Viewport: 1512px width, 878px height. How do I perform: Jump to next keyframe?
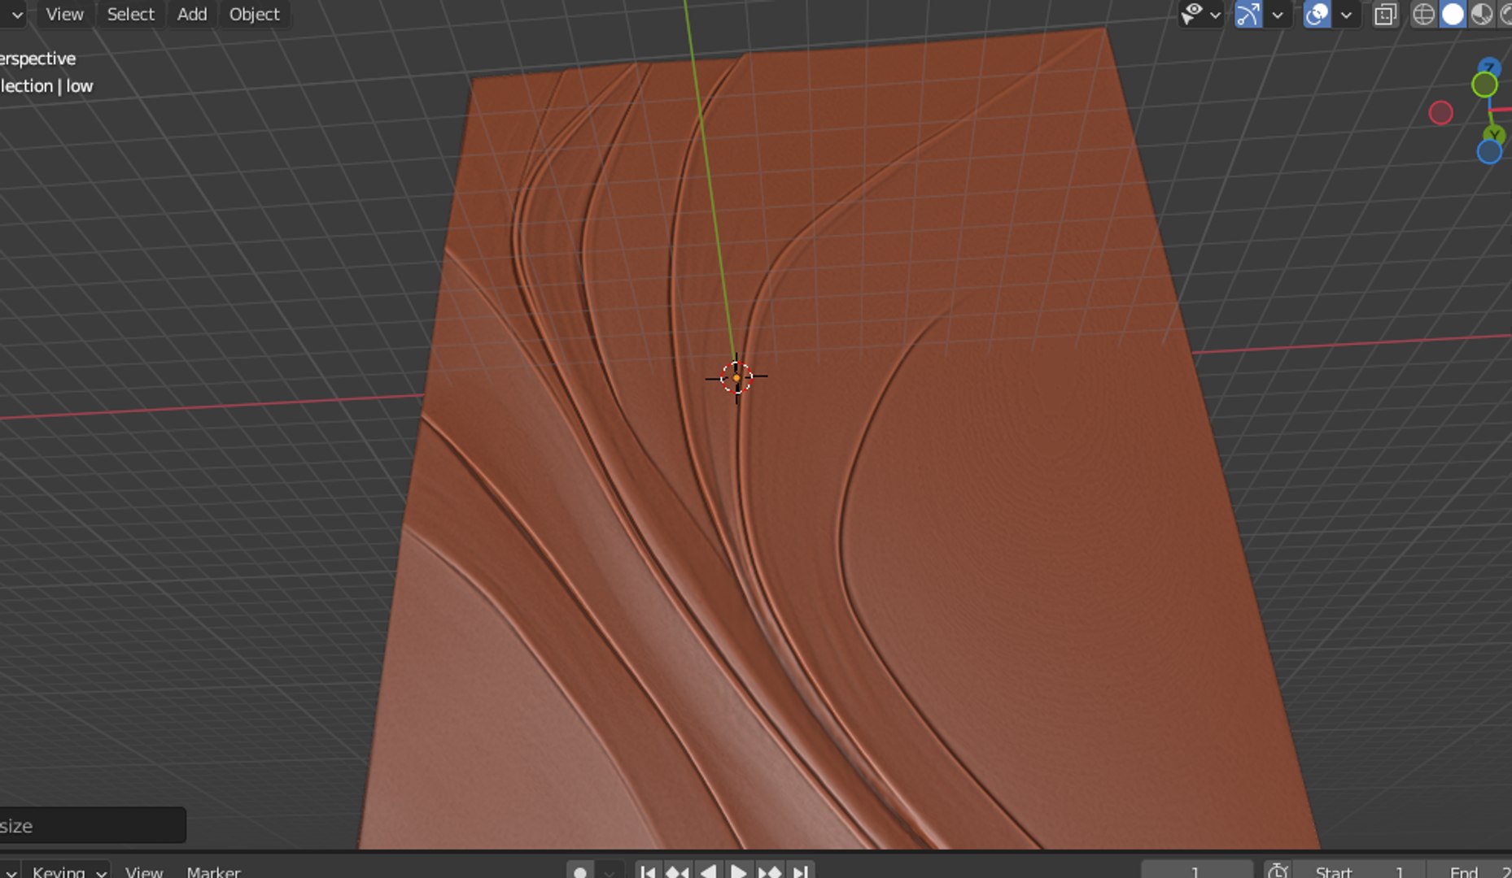click(x=770, y=871)
